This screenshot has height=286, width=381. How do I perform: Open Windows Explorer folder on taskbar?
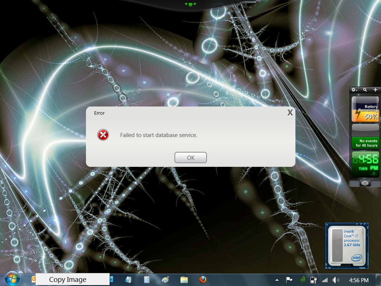[184, 280]
